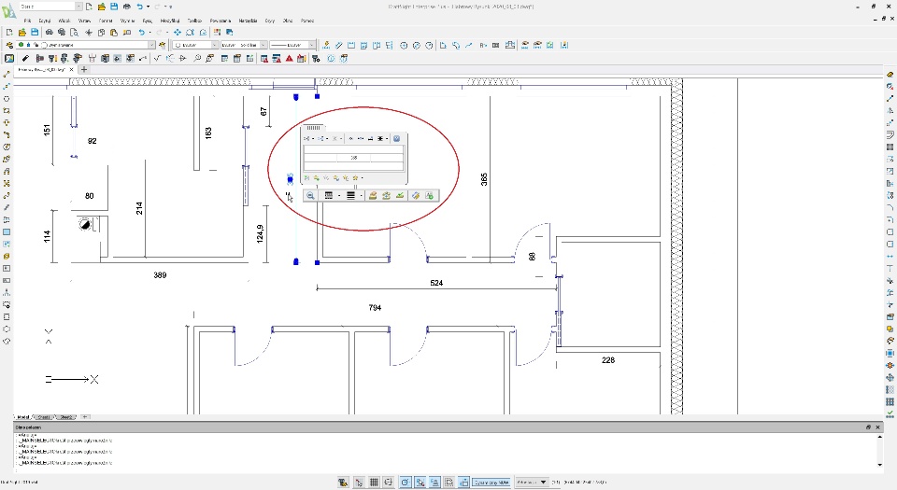Switch to the Model layout tab
This screenshot has width=897, height=490.
tap(21, 416)
